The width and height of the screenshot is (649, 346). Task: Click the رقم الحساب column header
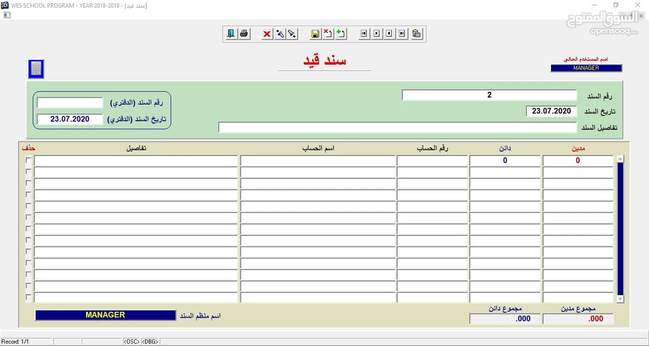[433, 148]
